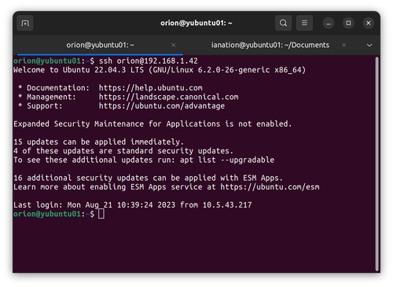Switch to the orion@yubuntu01: ~ tab
Viewport: 393px width, 287px height.
(x=100, y=45)
